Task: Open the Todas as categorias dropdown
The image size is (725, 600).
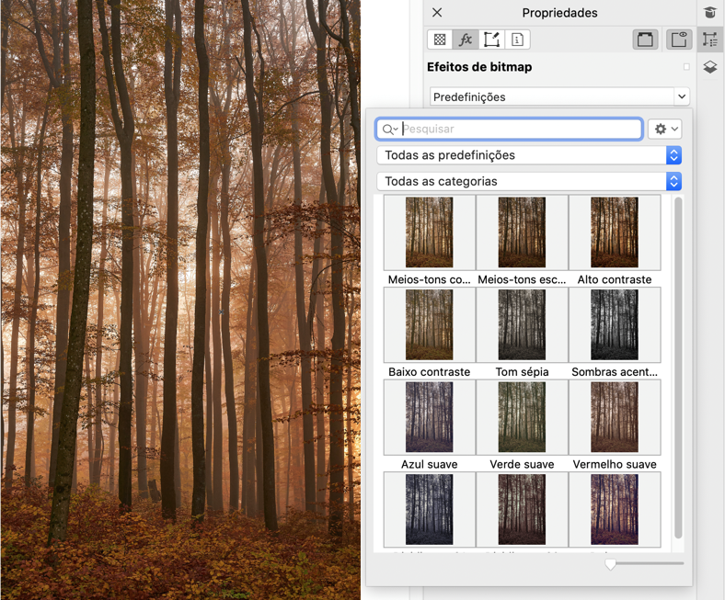Action: coord(673,181)
